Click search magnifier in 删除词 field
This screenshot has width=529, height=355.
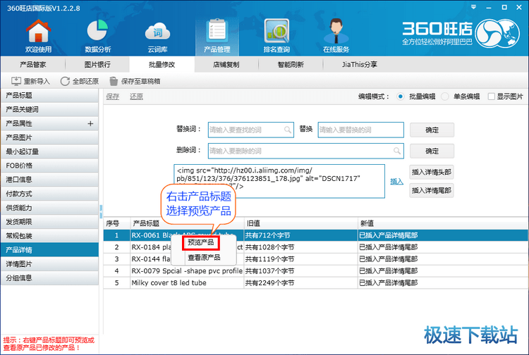point(397,151)
